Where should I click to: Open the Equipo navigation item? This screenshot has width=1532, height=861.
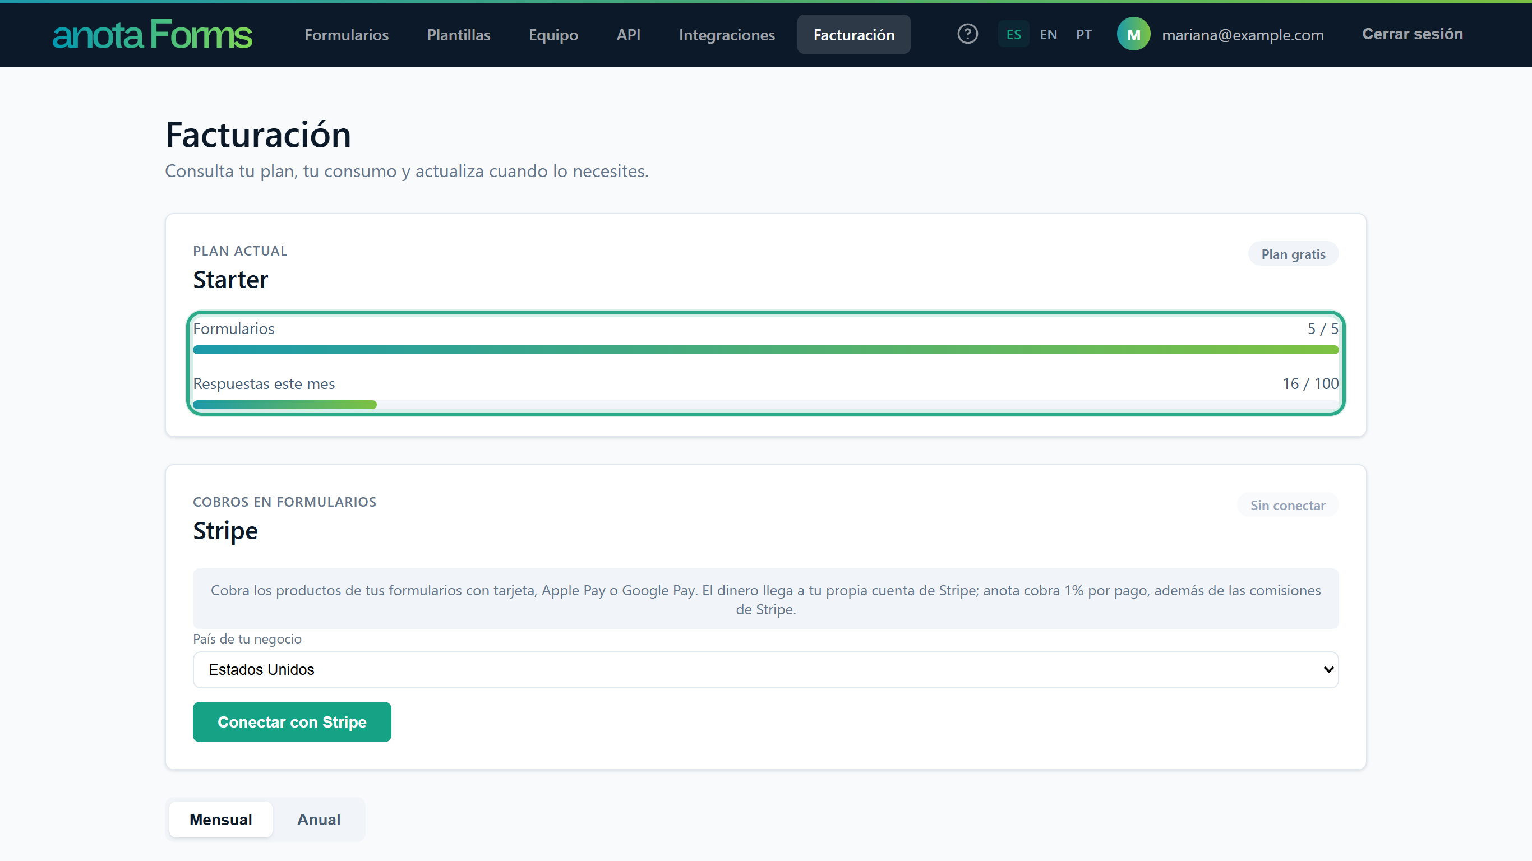pyautogui.click(x=553, y=35)
